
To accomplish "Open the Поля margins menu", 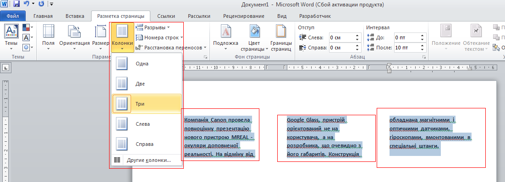I will tap(48, 37).
